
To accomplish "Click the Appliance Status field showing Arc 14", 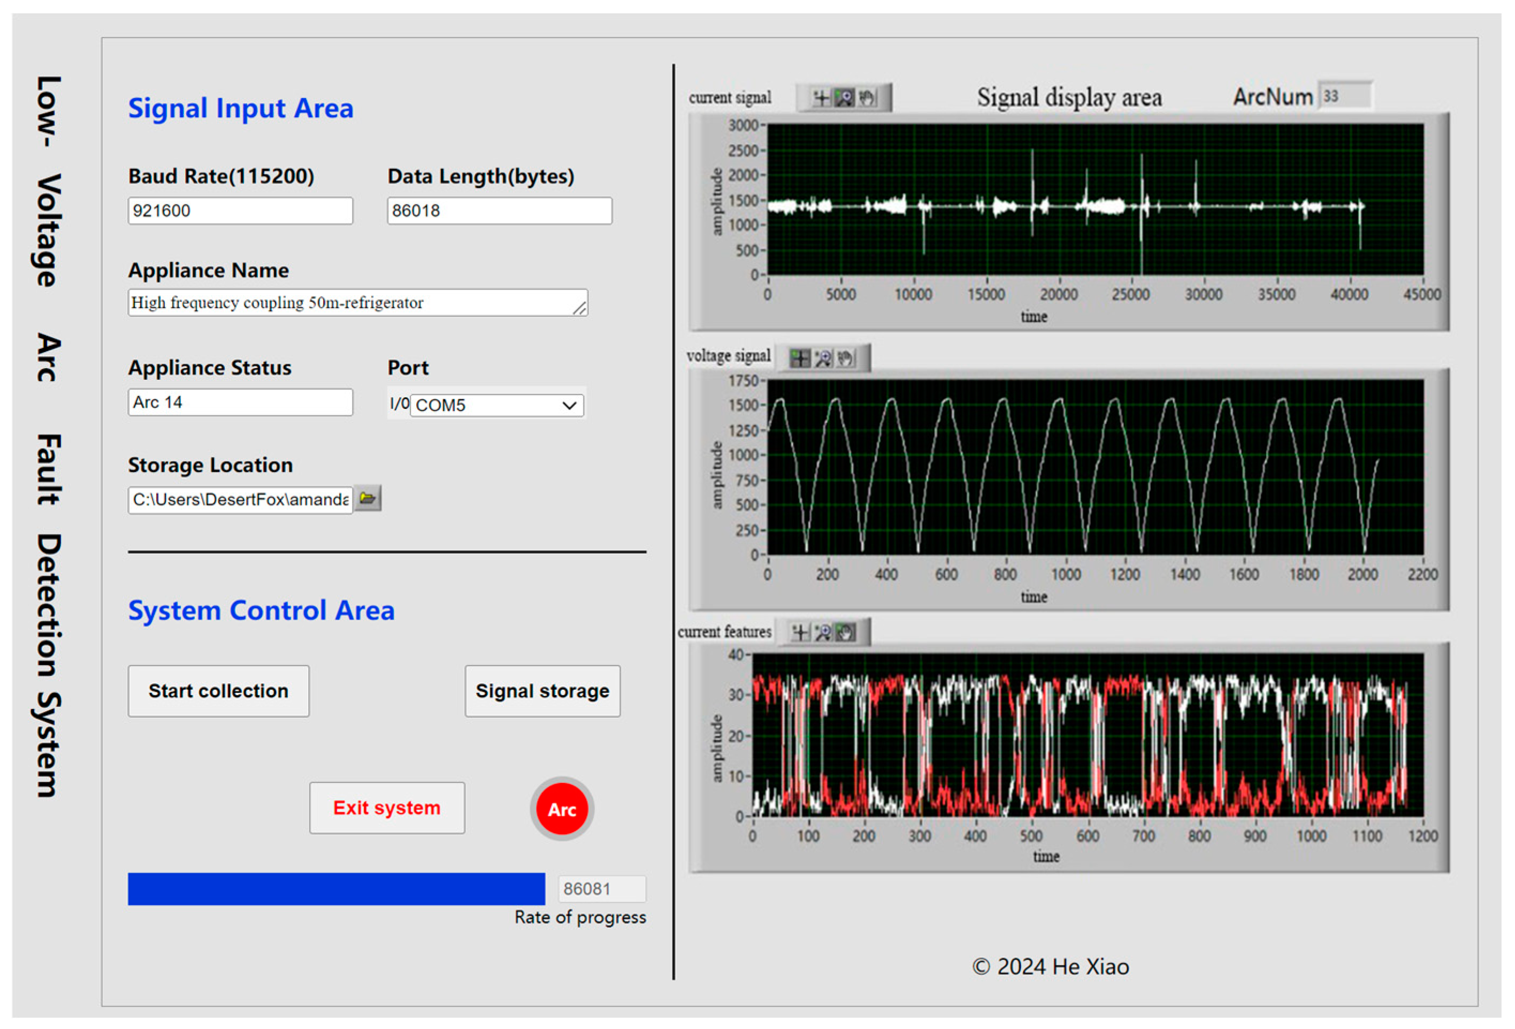I will tap(240, 402).
